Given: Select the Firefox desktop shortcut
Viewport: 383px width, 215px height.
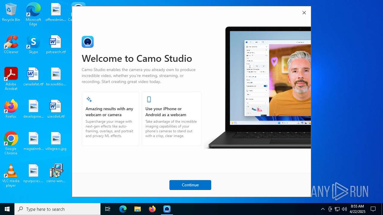Looking at the screenshot, I should (x=11, y=109).
